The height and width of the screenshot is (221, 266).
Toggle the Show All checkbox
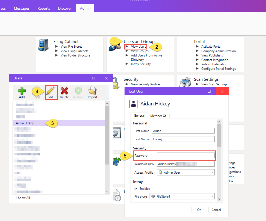pos(15,198)
